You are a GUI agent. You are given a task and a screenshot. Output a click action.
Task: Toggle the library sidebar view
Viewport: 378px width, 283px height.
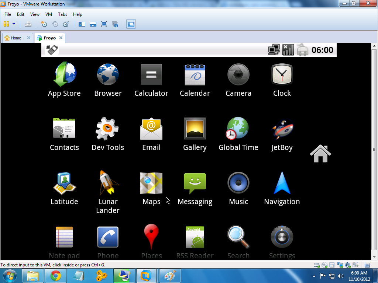pos(82,24)
